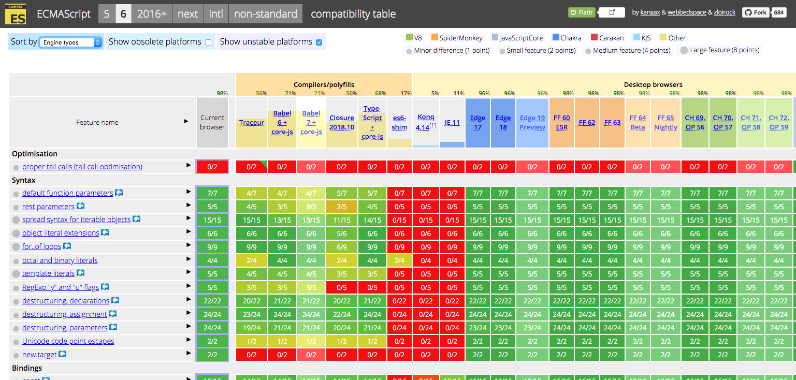Click the Large feature (8 points) legend dot
Image resolution: width=796 pixels, height=380 pixels.
click(x=684, y=50)
